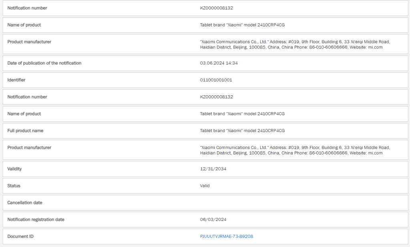This screenshot has height=247, width=410.
Task: Select the Date of publication label
Action: (44, 63)
